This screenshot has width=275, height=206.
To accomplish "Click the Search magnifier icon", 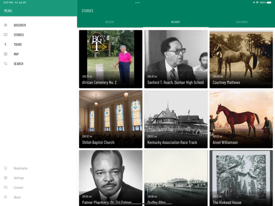I will pos(5,64).
